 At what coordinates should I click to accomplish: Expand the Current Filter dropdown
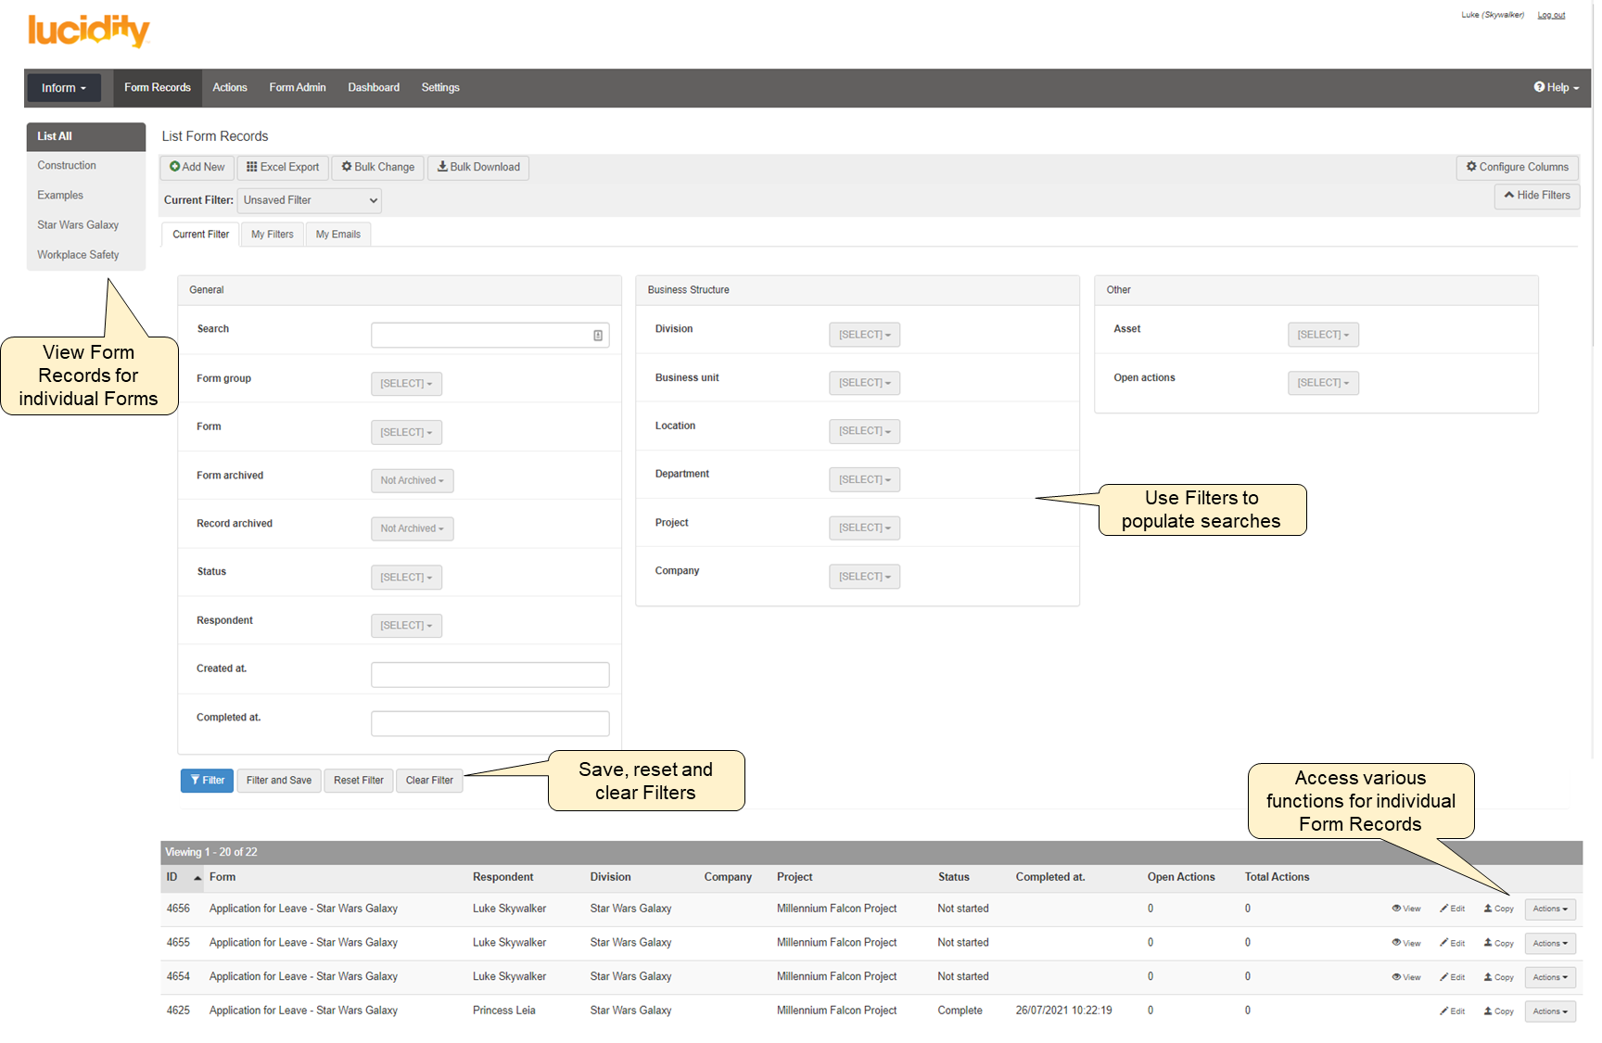pyautogui.click(x=310, y=200)
